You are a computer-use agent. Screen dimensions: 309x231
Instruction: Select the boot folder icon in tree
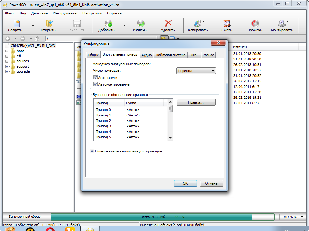pyautogui.click(x=13, y=51)
